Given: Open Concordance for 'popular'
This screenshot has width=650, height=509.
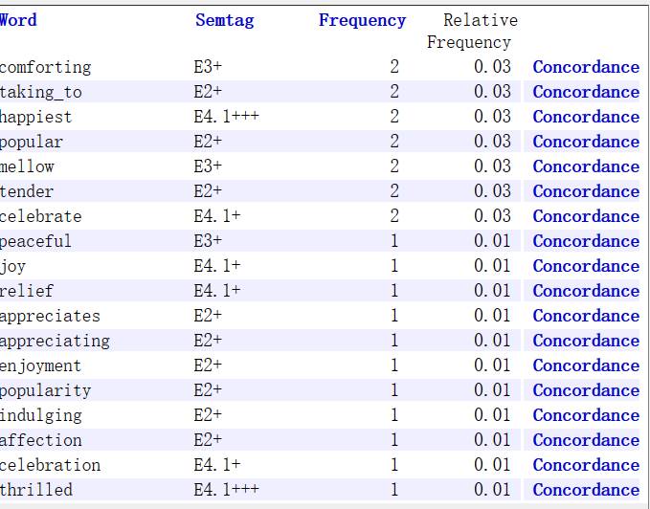Looking at the screenshot, I should pyautogui.click(x=586, y=142).
